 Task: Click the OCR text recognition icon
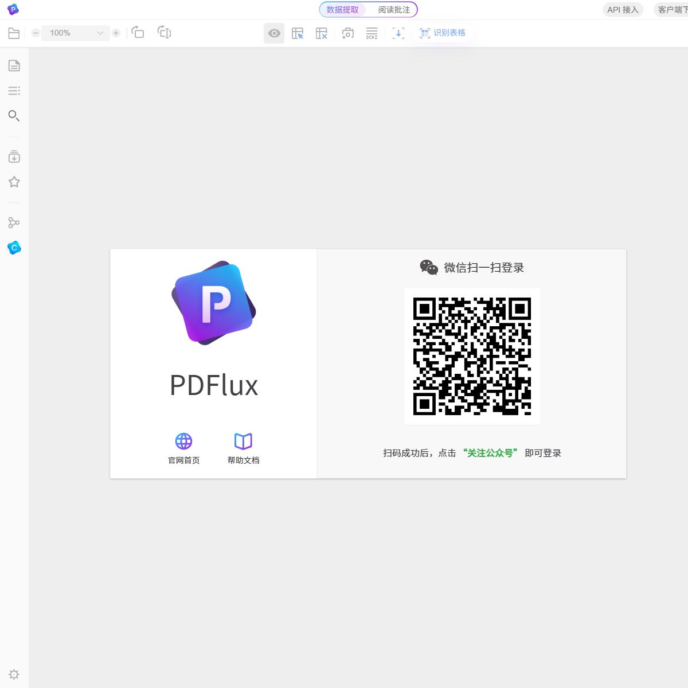372,33
